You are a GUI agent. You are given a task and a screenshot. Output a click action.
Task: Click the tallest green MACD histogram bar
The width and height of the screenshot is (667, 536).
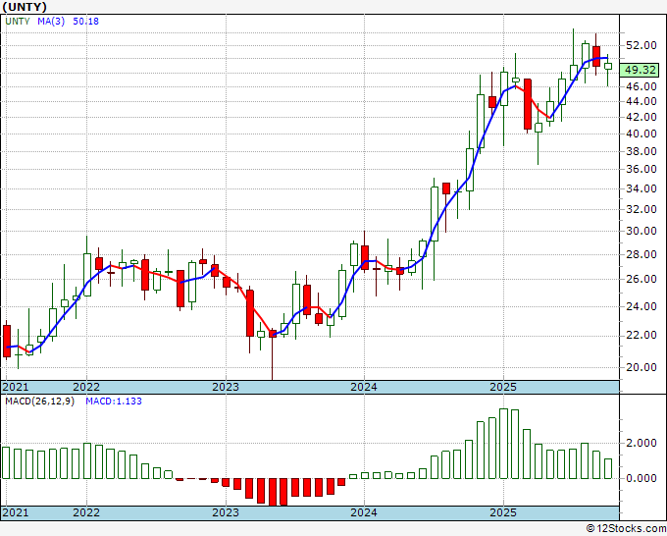click(504, 444)
